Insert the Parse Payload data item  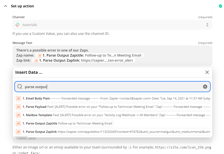(x=113, y=107)
